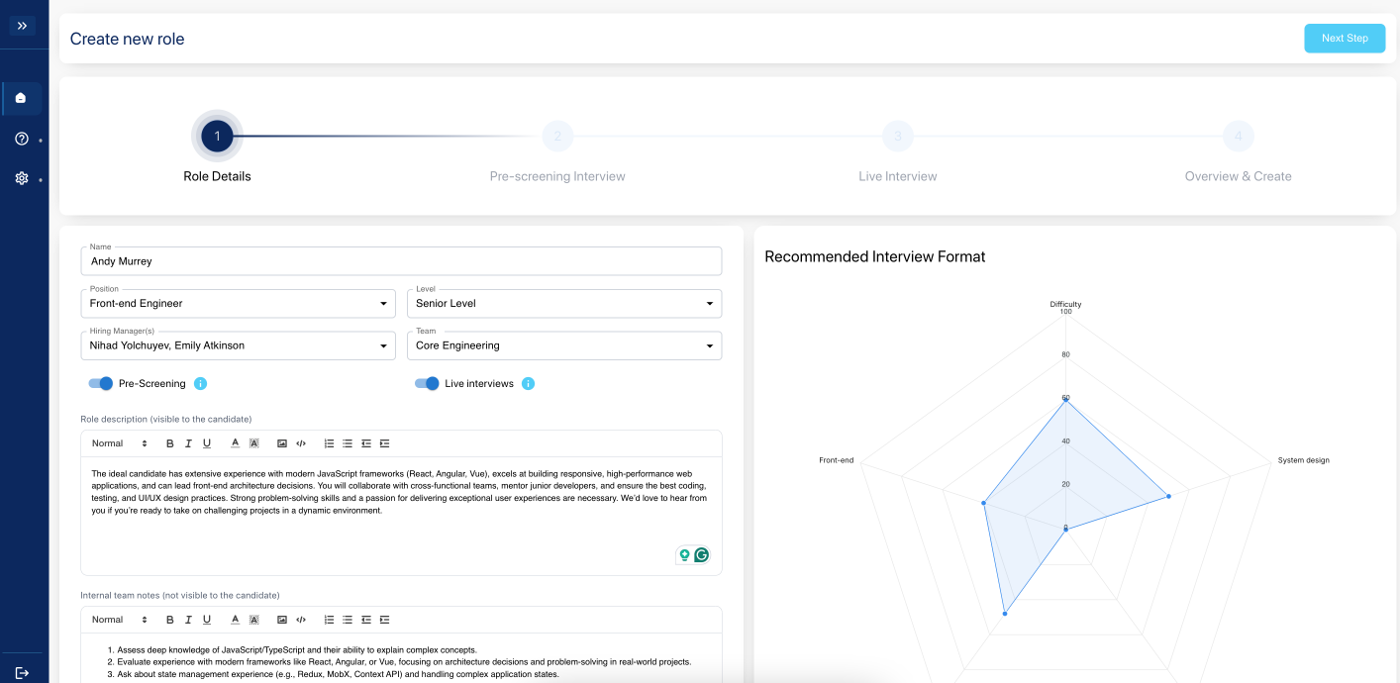Click the Next Step button
This screenshot has height=683, width=1400.
coord(1344,39)
